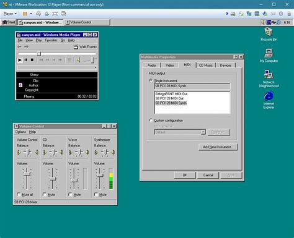
Task: Click canyon.mid taskbar button
Action: tap(40, 22)
